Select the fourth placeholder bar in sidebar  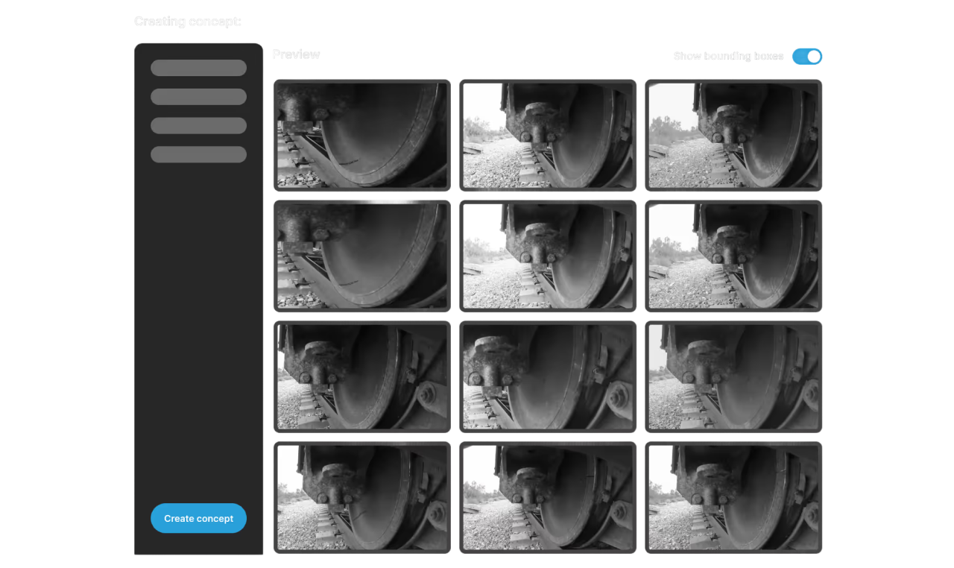tap(198, 154)
